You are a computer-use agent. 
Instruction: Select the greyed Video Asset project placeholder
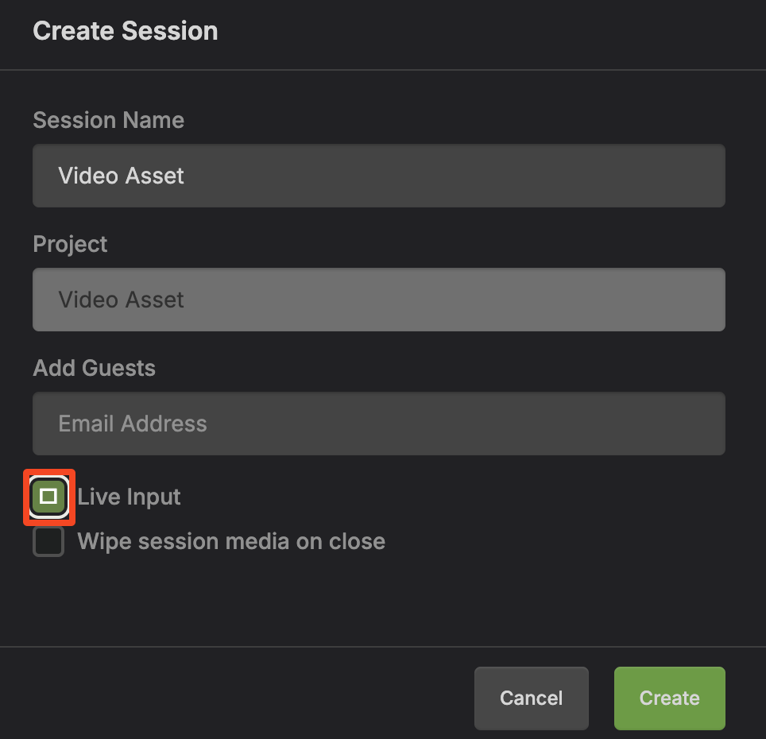click(121, 300)
